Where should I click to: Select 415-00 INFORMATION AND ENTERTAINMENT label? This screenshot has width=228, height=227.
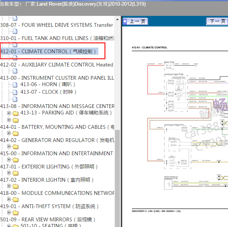coord(56,153)
